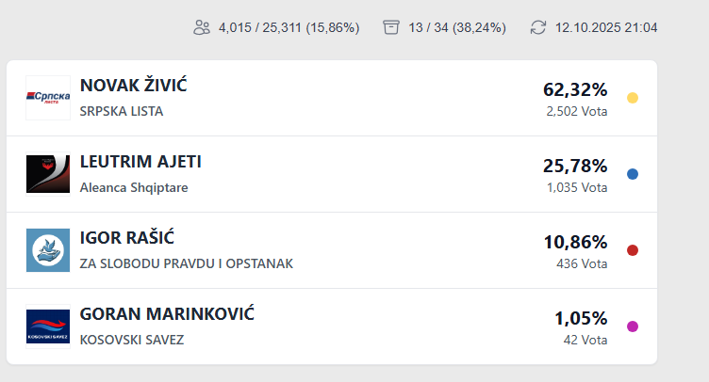This screenshot has height=382, width=709.
Task: Click the 13 / 34 polling stations count
Action: point(457,27)
